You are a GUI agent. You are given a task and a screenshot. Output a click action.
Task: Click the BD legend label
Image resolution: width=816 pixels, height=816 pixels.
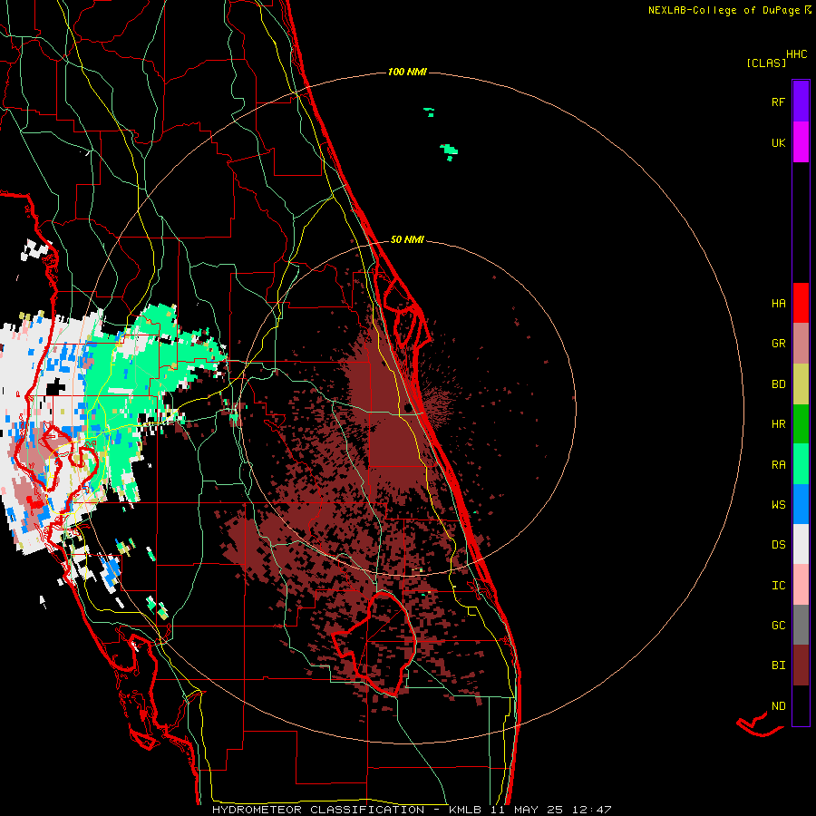[x=778, y=384]
